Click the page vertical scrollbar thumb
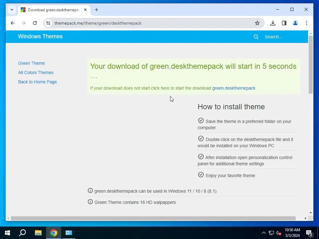The image size is (319, 239). pos(311,65)
